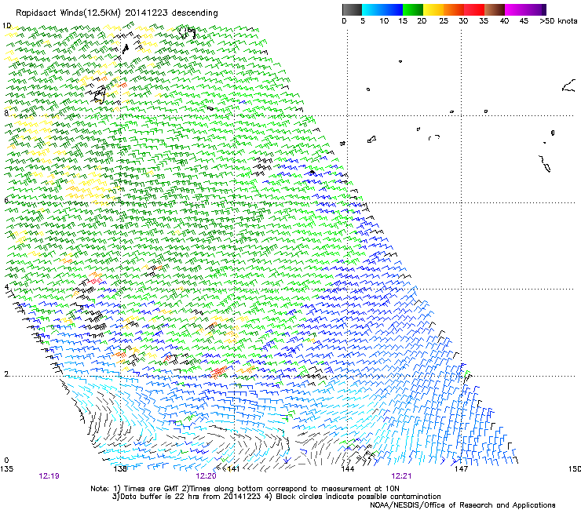The image size is (581, 510).
Task: Click latitude axis label '4'
Action: (6, 287)
